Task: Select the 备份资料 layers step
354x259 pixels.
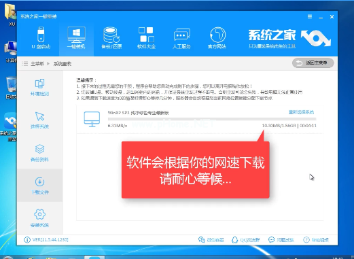Action: [39, 153]
